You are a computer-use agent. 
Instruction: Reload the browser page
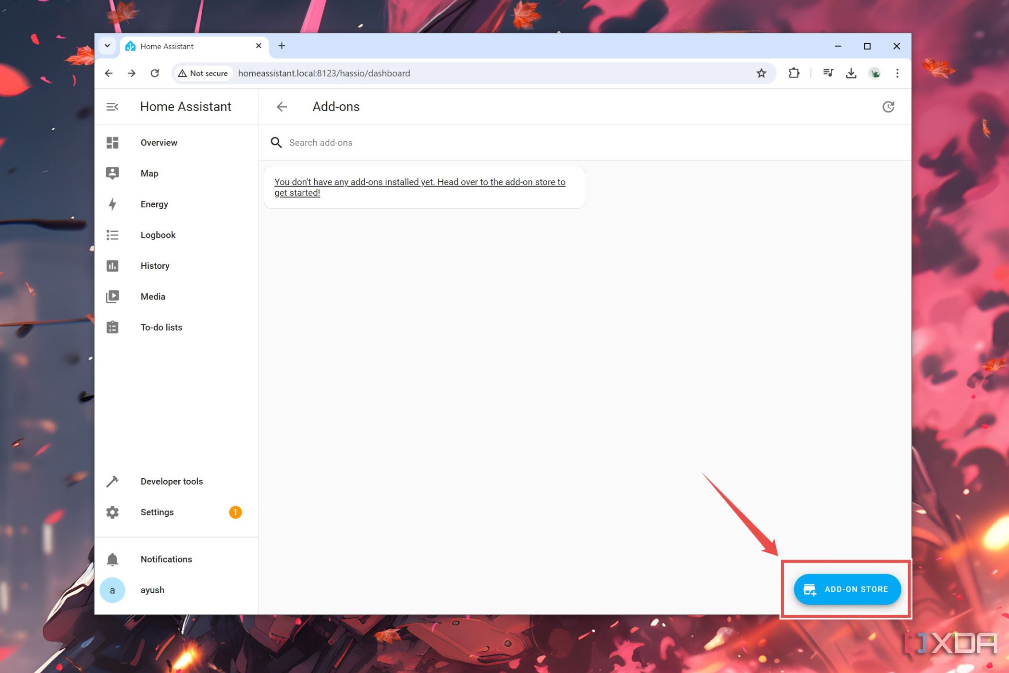[155, 73]
